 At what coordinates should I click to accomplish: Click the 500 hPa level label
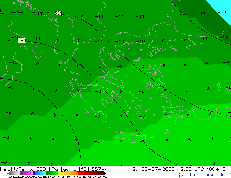tap(48, 169)
